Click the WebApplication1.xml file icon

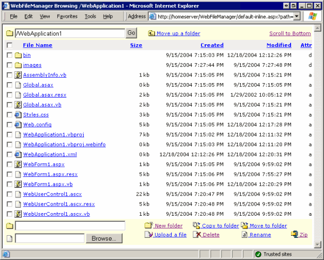(x=18, y=154)
